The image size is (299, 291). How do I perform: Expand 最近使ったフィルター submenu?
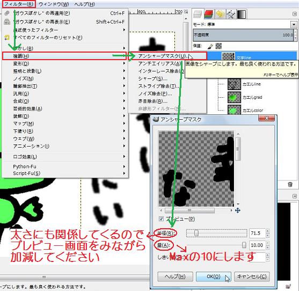click(65, 30)
